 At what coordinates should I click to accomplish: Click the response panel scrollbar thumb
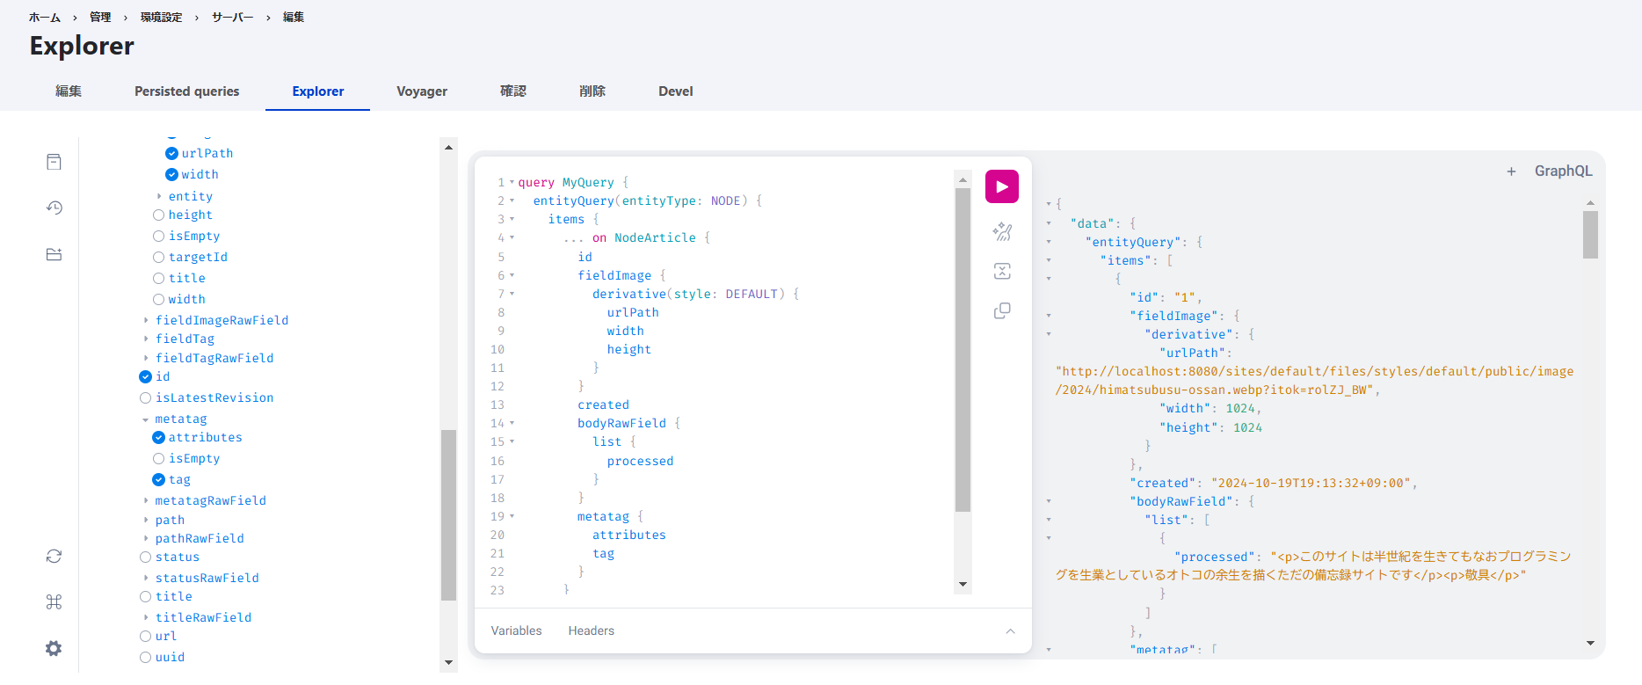(1590, 235)
